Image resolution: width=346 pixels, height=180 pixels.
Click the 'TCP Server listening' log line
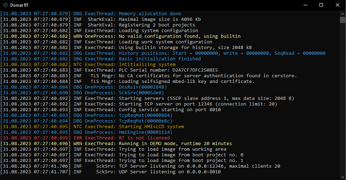coord(141,166)
